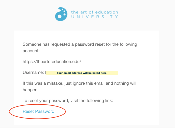
Task: Click the word "happen." in the message
Action: click(x=31, y=90)
